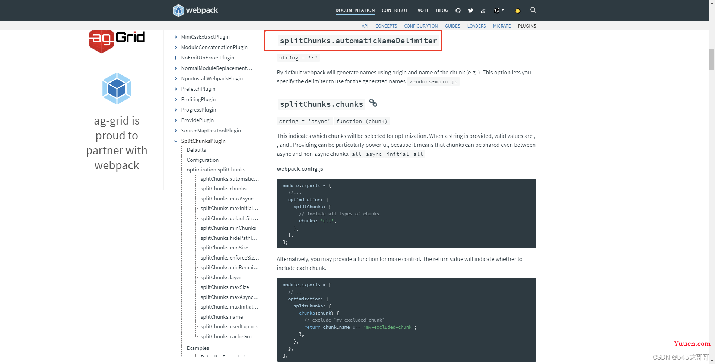Open language dropdown arrow
Image resolution: width=715 pixels, height=364 pixels.
click(x=503, y=10)
